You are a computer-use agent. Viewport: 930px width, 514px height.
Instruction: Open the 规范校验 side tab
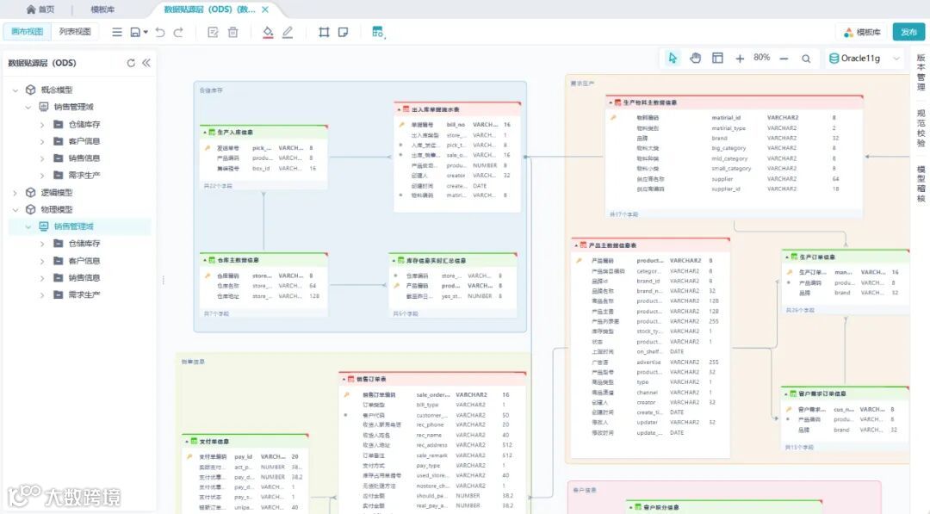[x=921, y=128]
